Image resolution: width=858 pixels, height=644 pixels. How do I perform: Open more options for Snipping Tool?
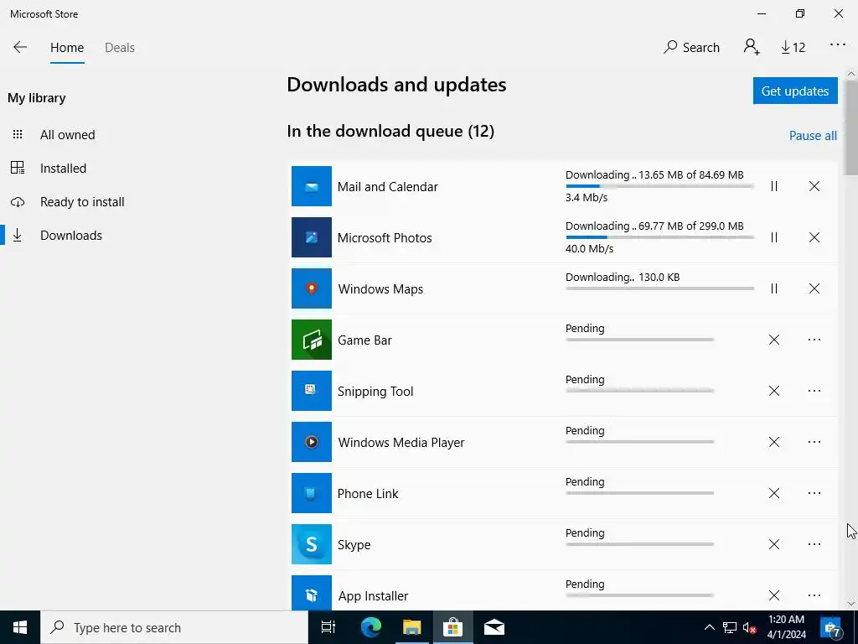coord(814,391)
